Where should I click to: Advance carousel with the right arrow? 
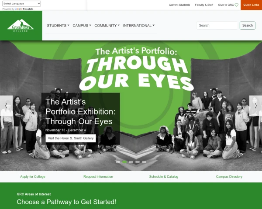click(x=255, y=106)
